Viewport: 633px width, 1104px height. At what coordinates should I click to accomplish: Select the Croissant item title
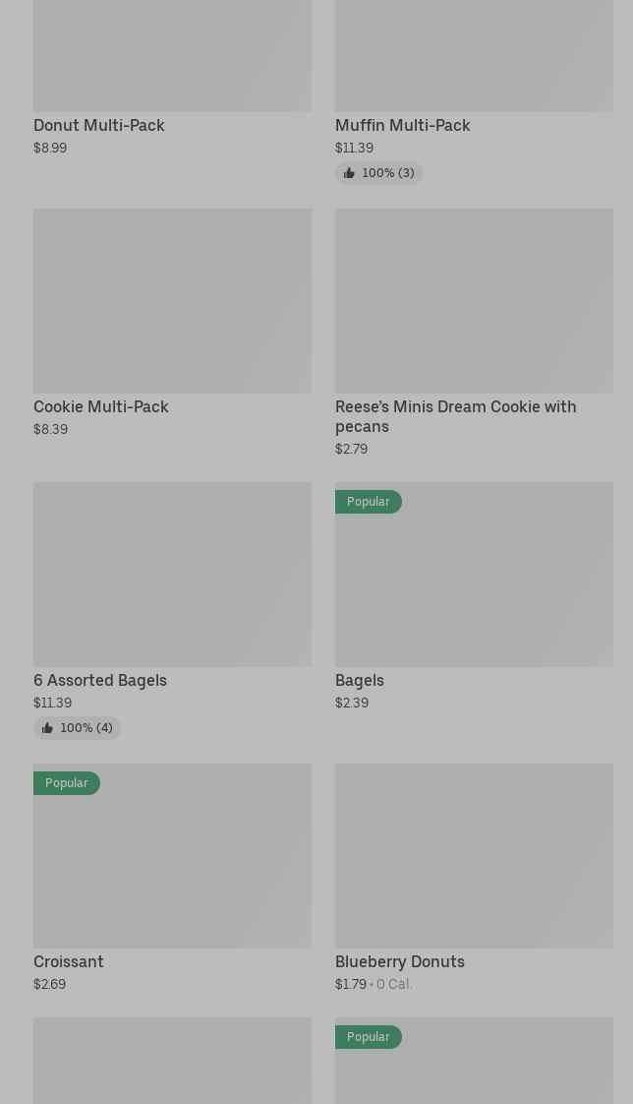[69, 961]
